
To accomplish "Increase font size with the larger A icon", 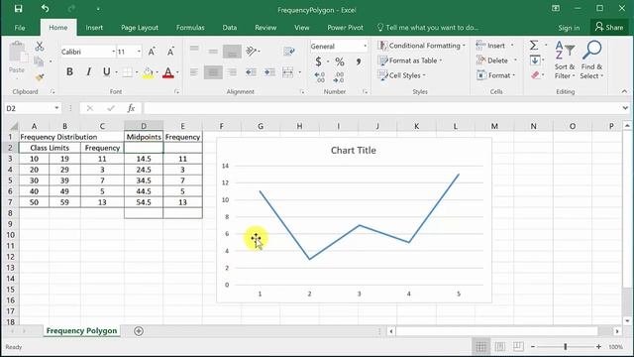I will click(x=152, y=52).
